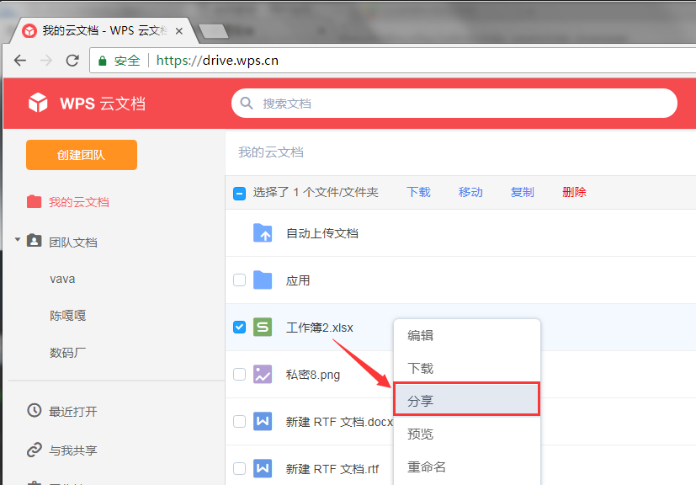This screenshot has height=485, width=696.
Task: Click the 团队文档 team folder icon
Action: click(35, 241)
